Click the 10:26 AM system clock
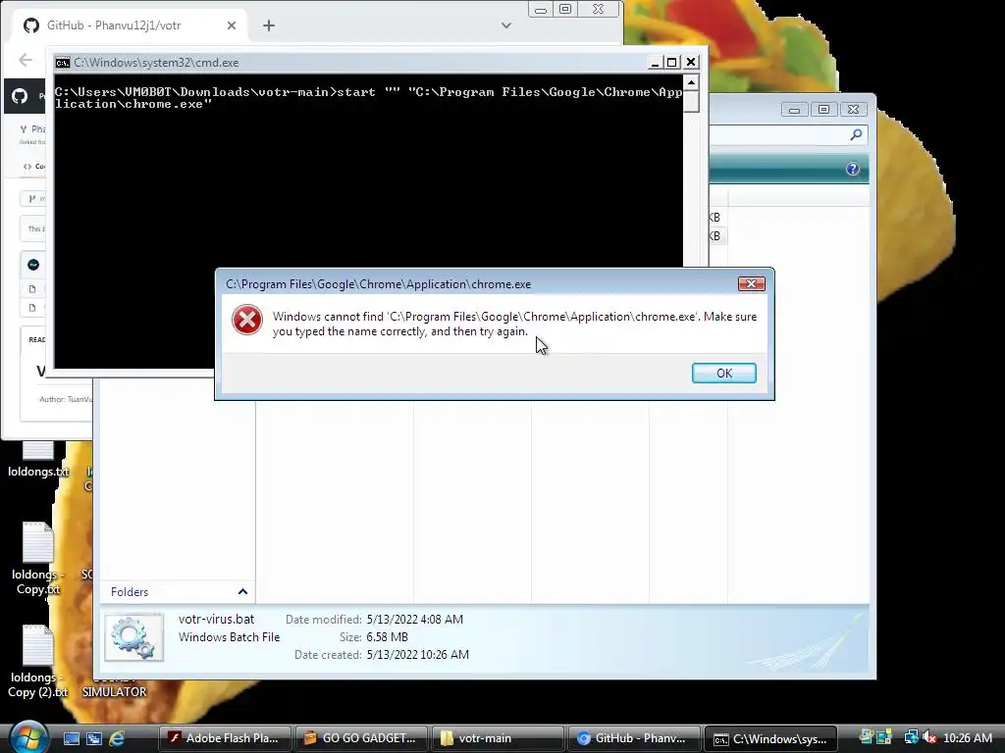This screenshot has width=1005, height=753. point(968,737)
